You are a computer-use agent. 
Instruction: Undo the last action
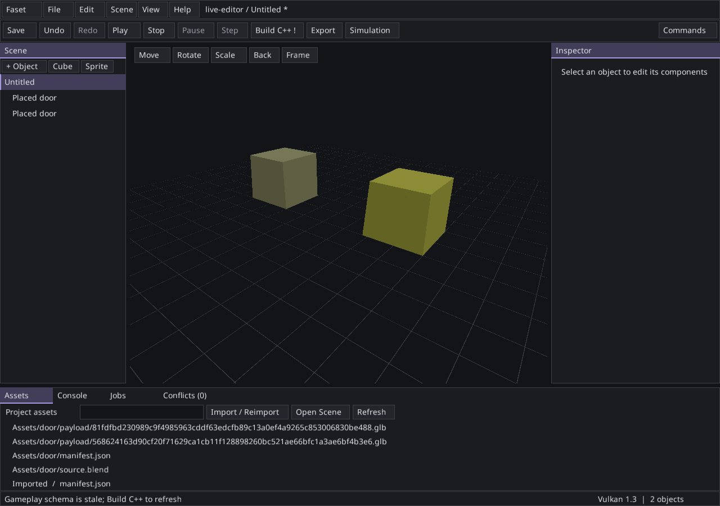(x=55, y=30)
